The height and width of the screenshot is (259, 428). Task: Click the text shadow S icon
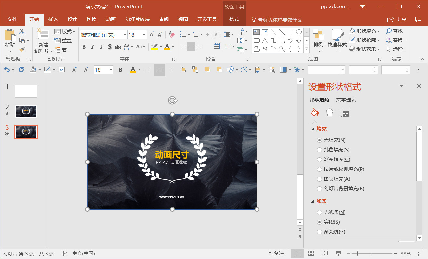point(110,47)
